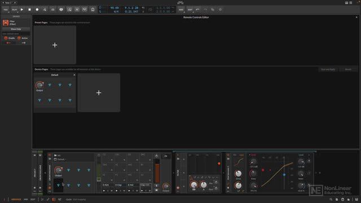
Task: Open the PLAY menu
Action: point(15,10)
